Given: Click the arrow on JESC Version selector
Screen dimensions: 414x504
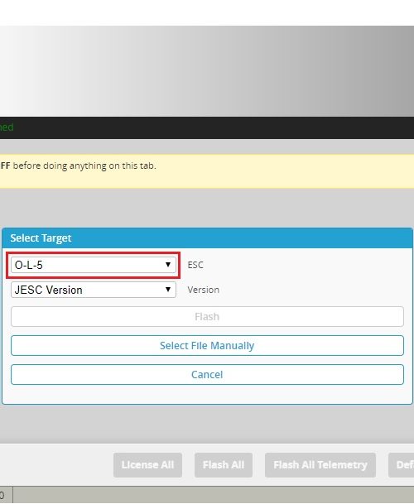Looking at the screenshot, I should [168, 290].
